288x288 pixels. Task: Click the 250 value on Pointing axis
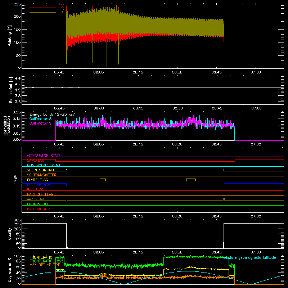(17, 4)
